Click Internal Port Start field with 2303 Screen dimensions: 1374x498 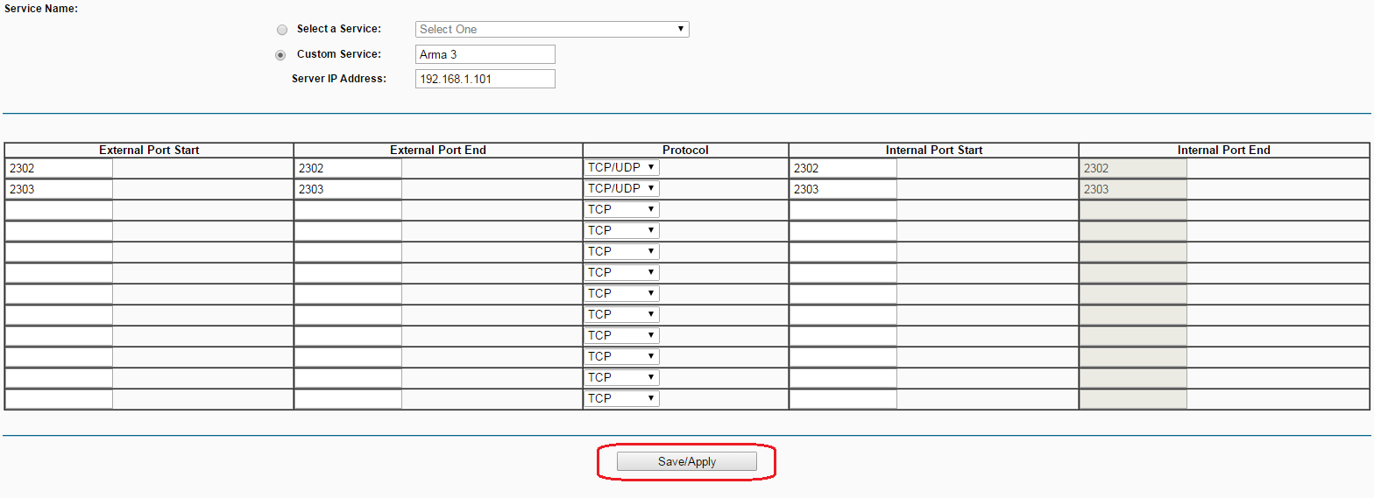coord(844,189)
